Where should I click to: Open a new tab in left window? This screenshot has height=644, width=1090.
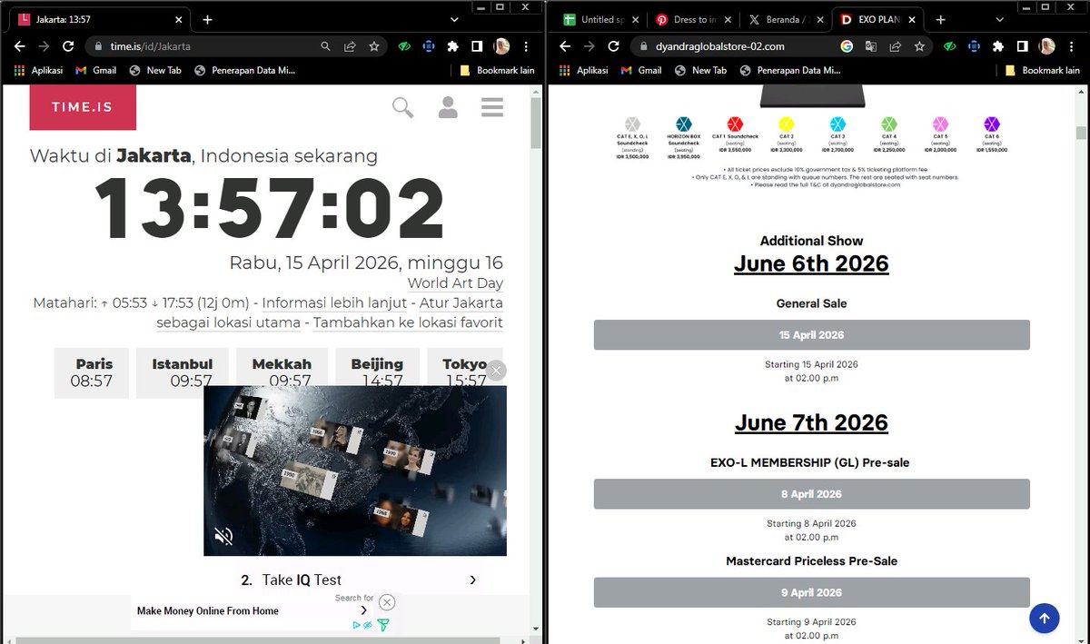point(207,19)
